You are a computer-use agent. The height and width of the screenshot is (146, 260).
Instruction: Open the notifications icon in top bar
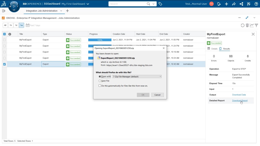(x=219, y=4)
